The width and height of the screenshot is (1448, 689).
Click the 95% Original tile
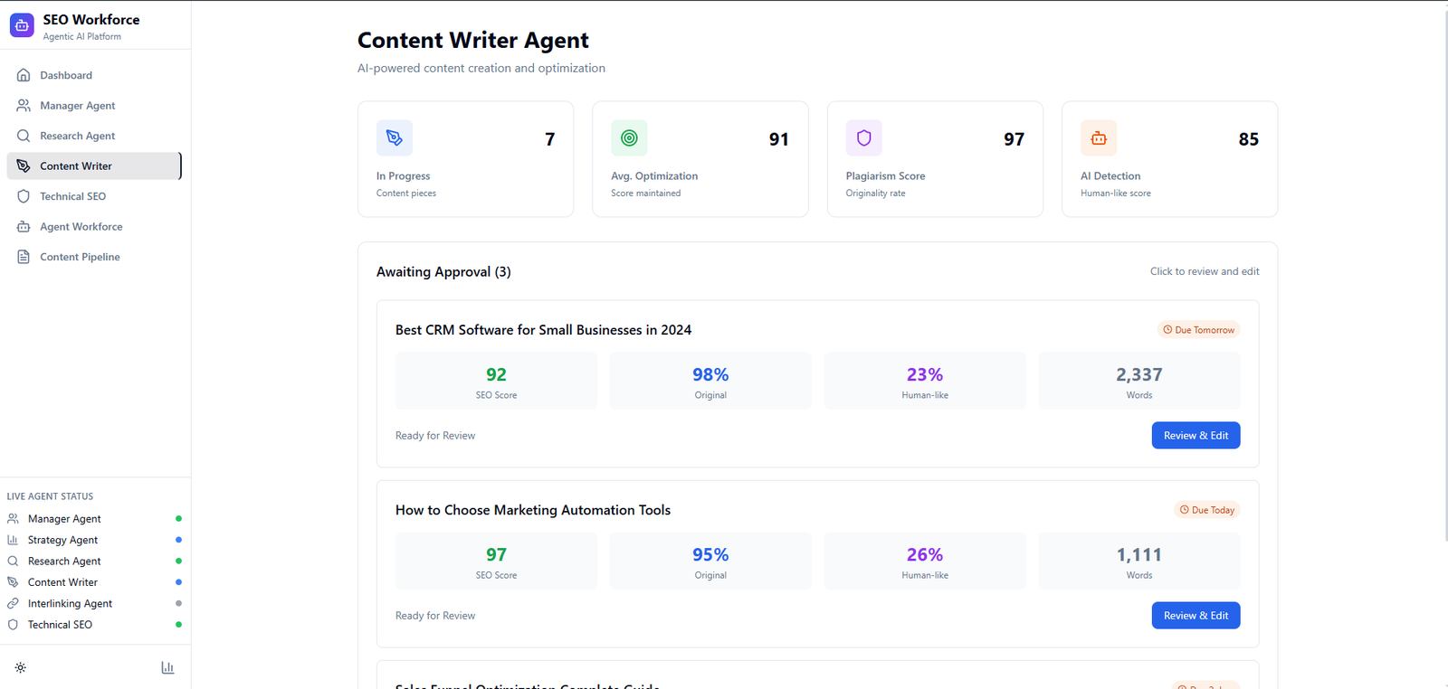point(710,562)
